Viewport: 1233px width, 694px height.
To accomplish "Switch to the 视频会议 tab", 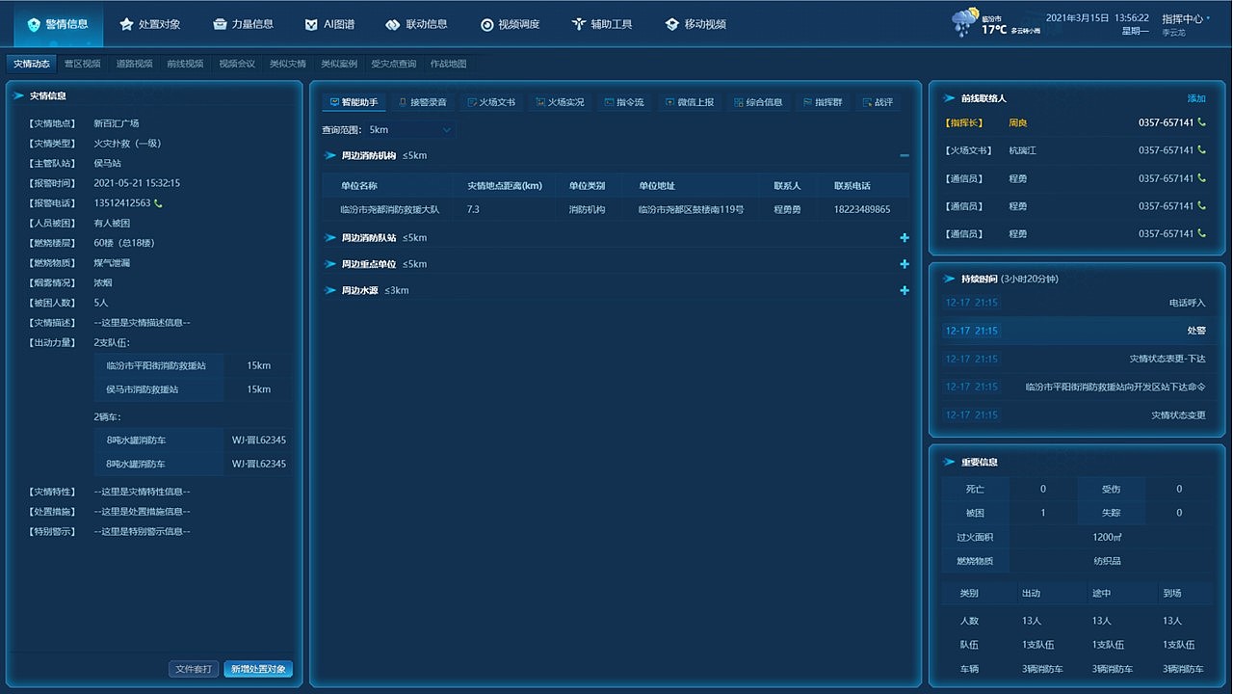I will click(x=237, y=64).
